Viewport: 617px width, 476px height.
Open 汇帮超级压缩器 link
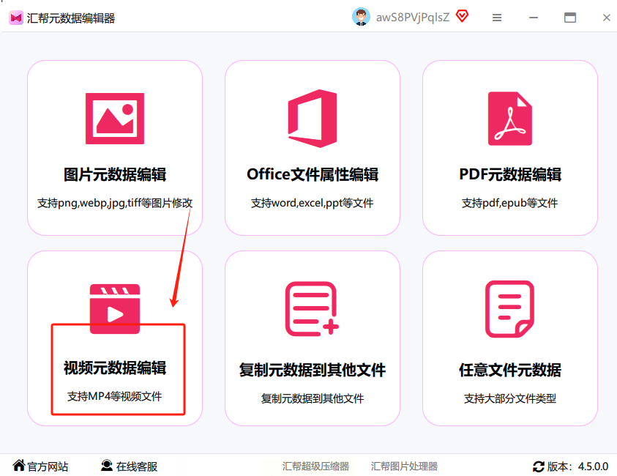click(x=315, y=466)
